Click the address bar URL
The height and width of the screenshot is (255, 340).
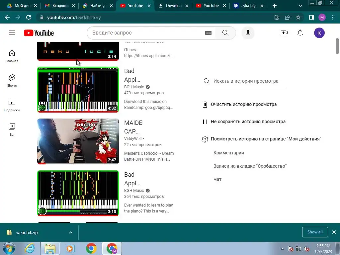(x=74, y=17)
